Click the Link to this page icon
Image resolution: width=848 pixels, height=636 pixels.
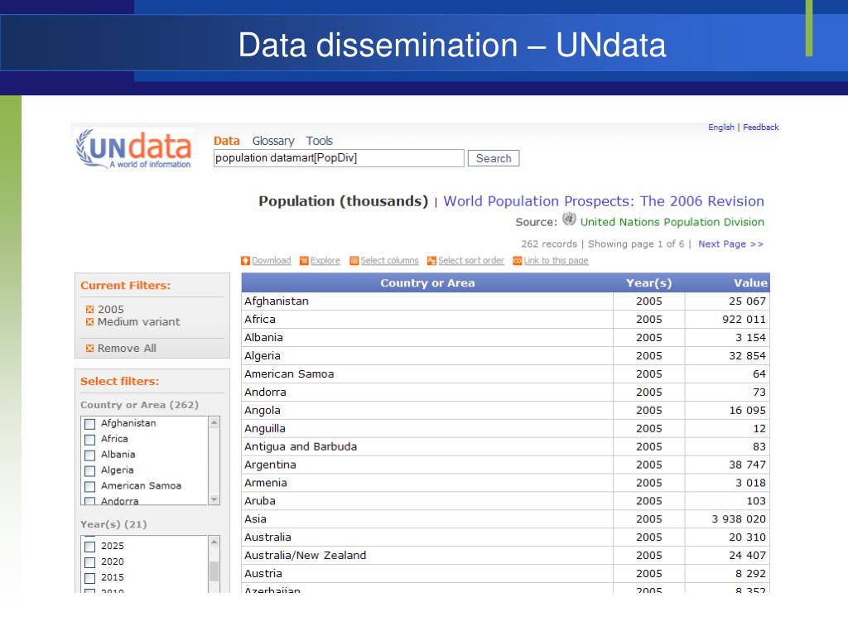pyautogui.click(x=518, y=261)
